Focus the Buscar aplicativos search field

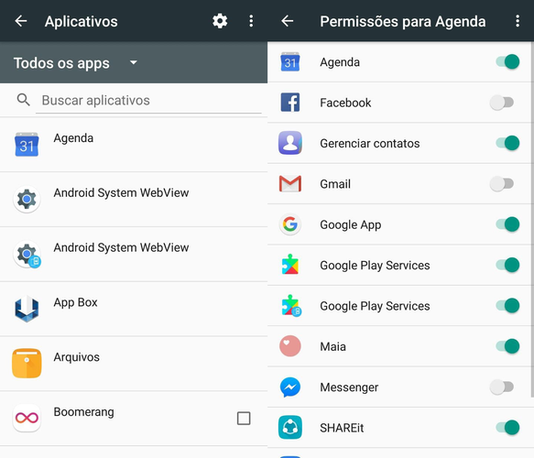point(148,101)
